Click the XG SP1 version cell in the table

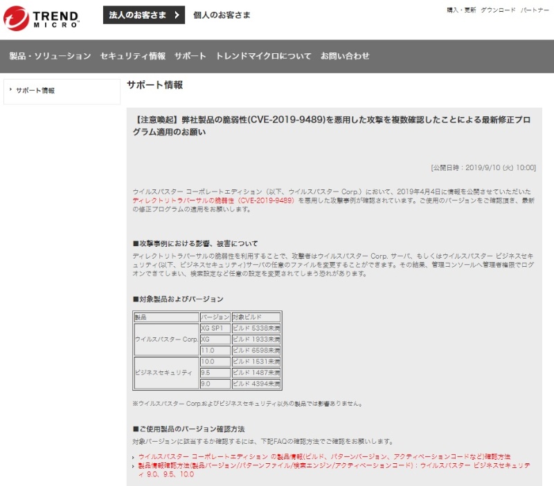pos(211,328)
